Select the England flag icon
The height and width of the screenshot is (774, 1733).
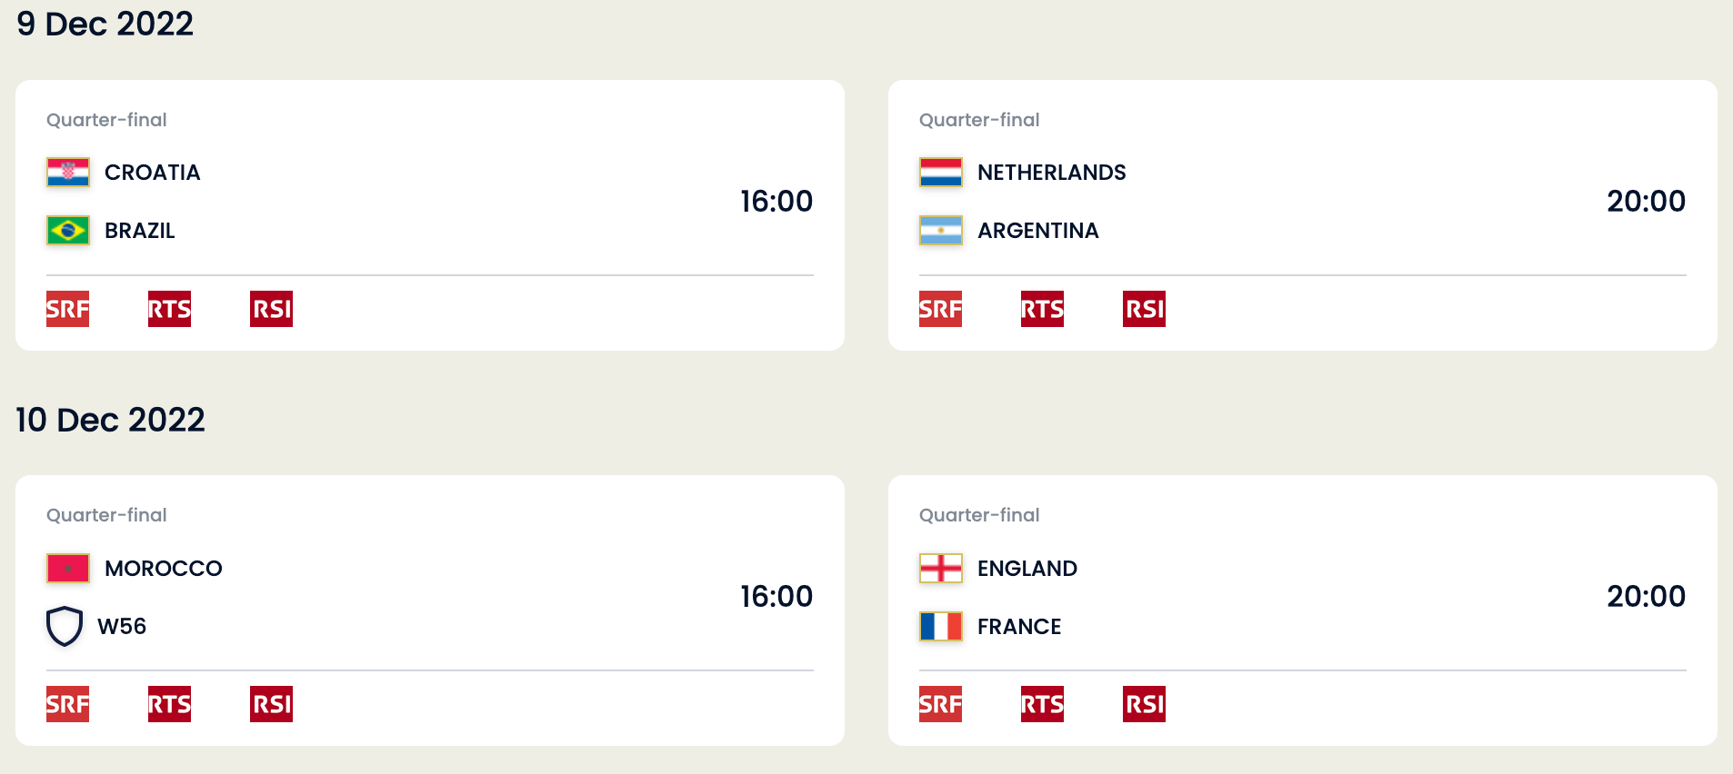coord(941,569)
